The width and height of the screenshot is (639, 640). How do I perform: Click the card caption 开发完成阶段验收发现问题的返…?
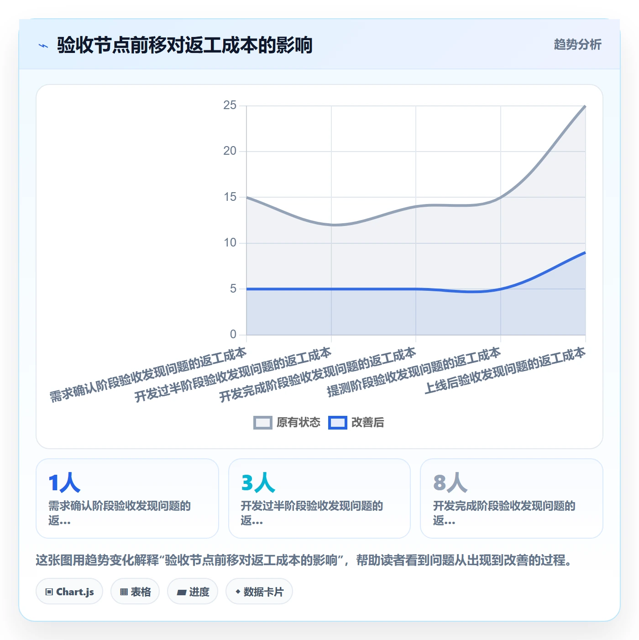point(504,513)
